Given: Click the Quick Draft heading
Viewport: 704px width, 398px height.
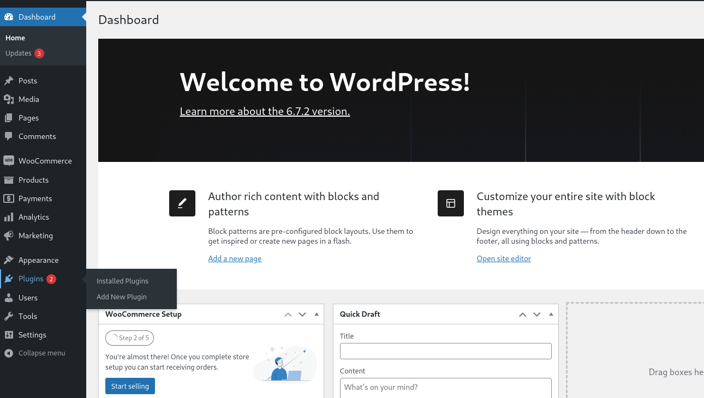Looking at the screenshot, I should pyautogui.click(x=360, y=314).
